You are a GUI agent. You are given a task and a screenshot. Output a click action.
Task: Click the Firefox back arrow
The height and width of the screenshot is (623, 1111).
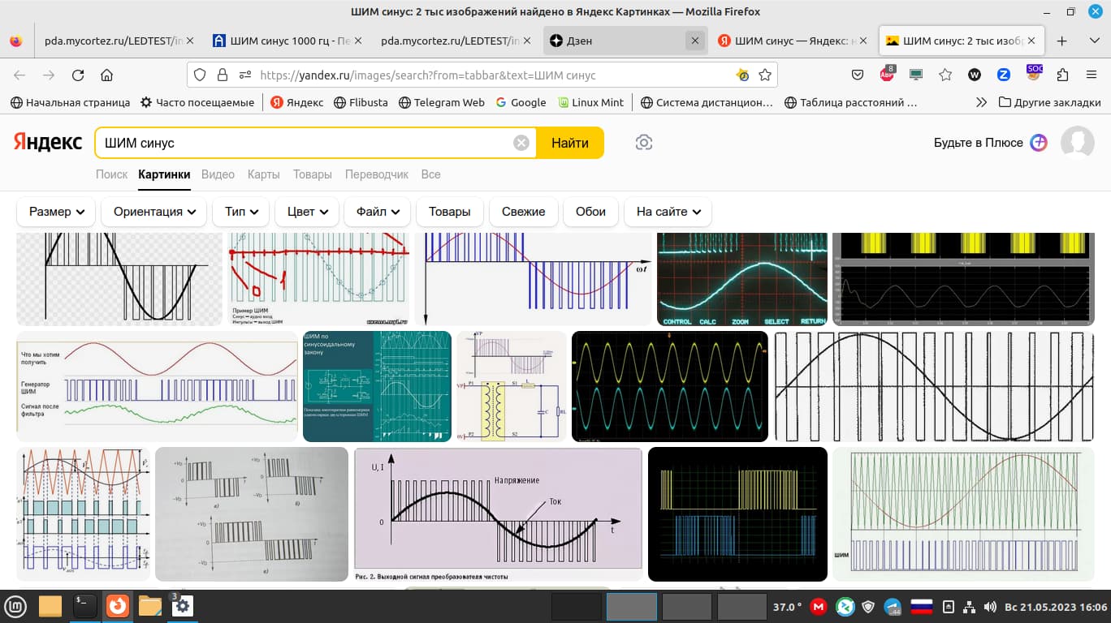click(x=19, y=75)
